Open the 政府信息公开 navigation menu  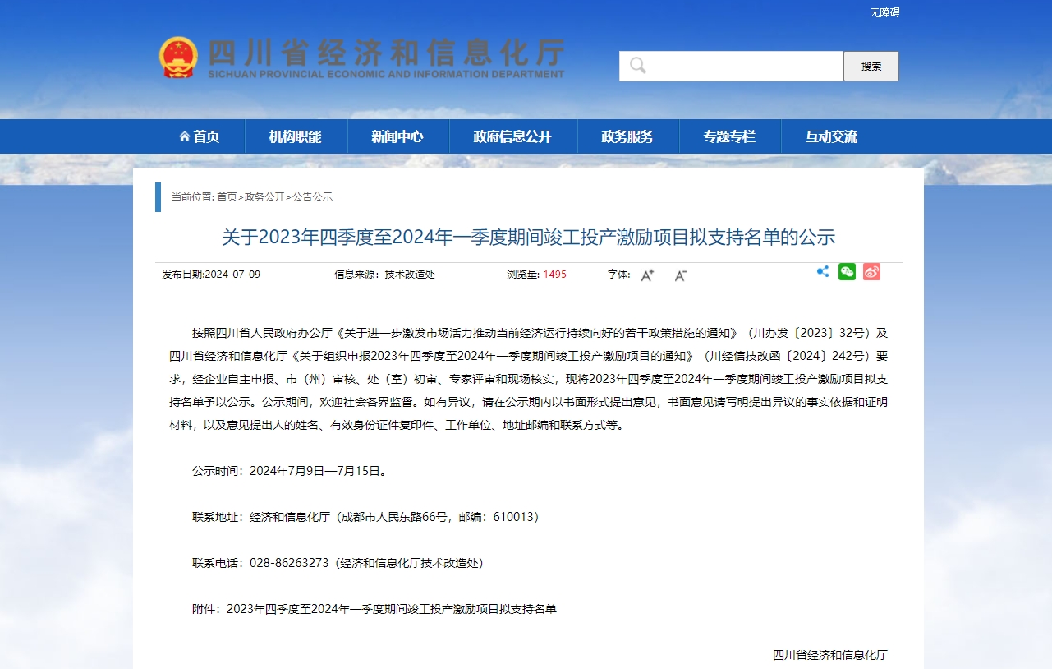[513, 136]
